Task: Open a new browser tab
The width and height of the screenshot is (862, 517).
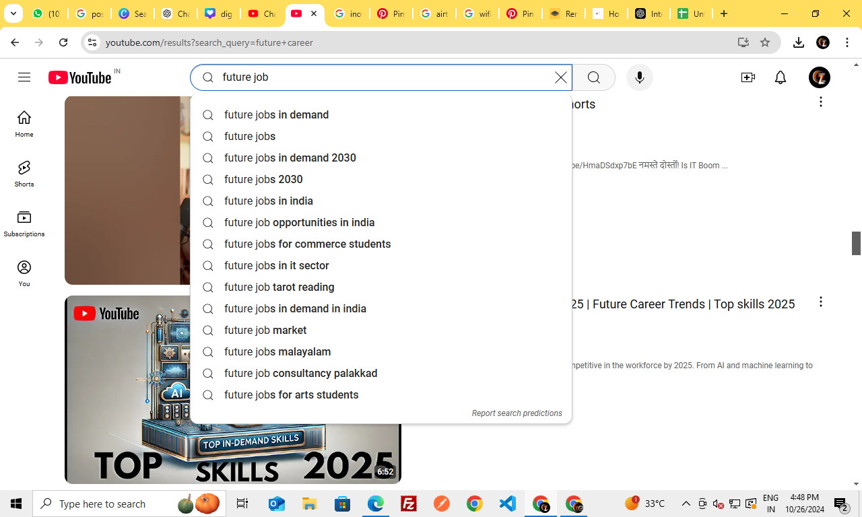Action: pyautogui.click(x=724, y=13)
